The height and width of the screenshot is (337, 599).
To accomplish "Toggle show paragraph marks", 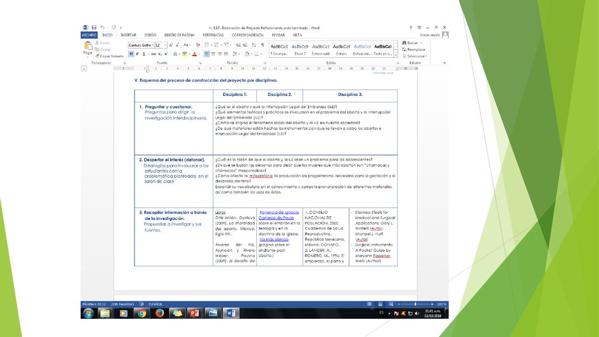I will [x=263, y=45].
